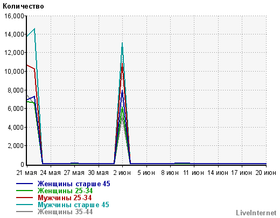The image size is (280, 218).
Task: Click the 'Женщины старше 45' legend label
Action: [x=74, y=184]
